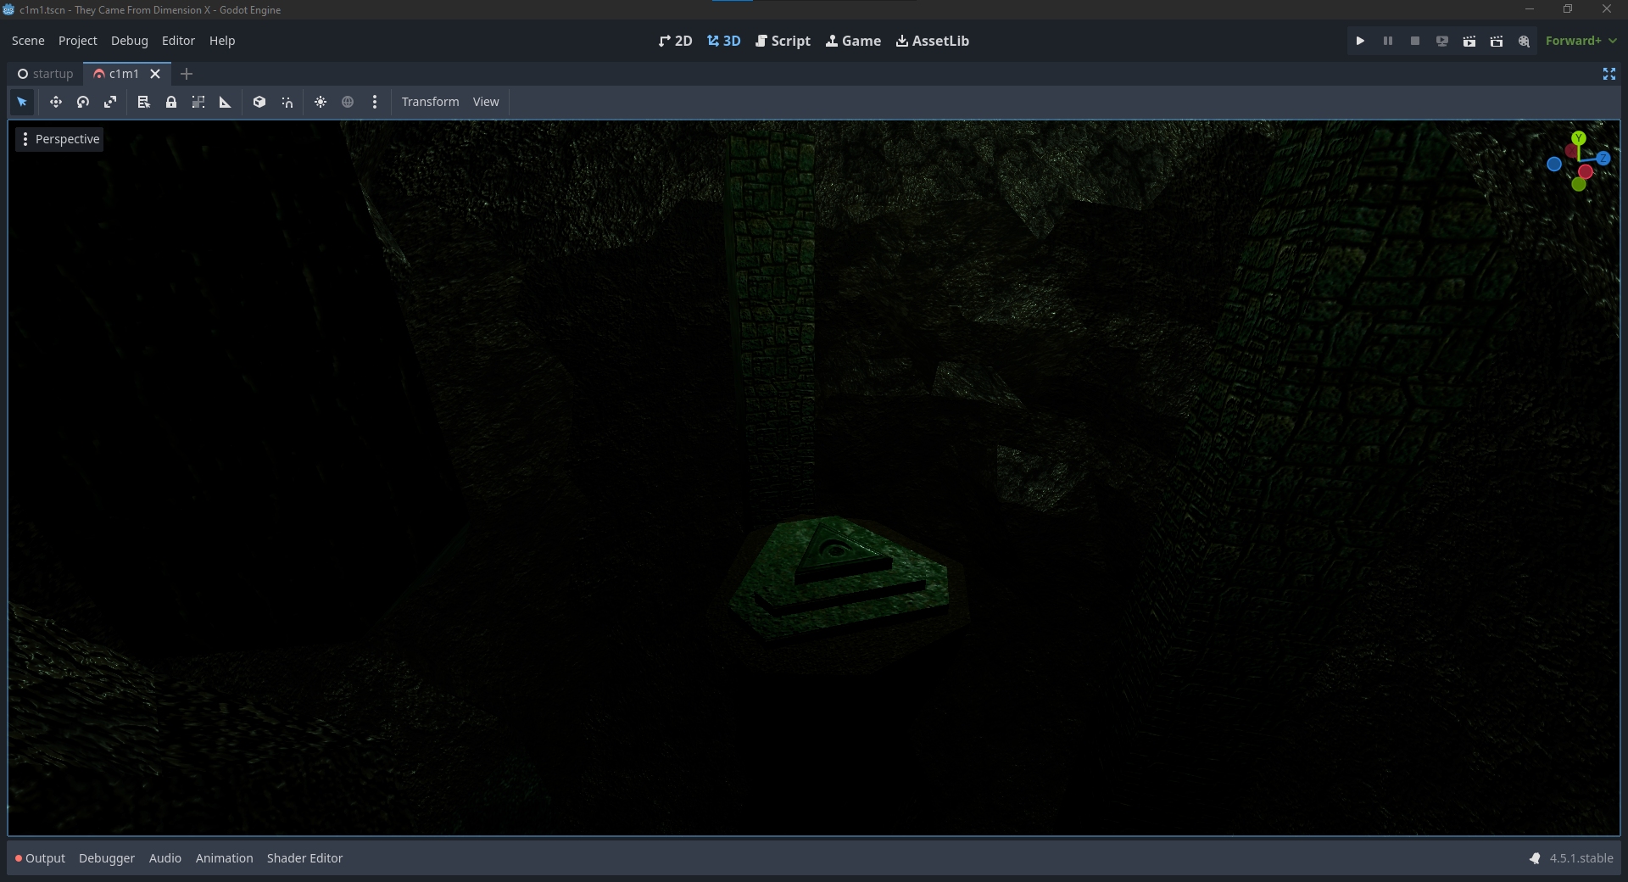Select the Move mode tool

pyautogui.click(x=56, y=102)
